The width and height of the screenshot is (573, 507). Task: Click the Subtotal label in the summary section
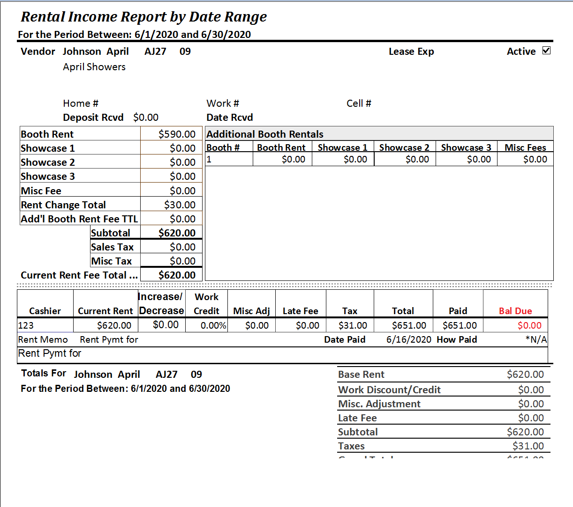tap(358, 432)
